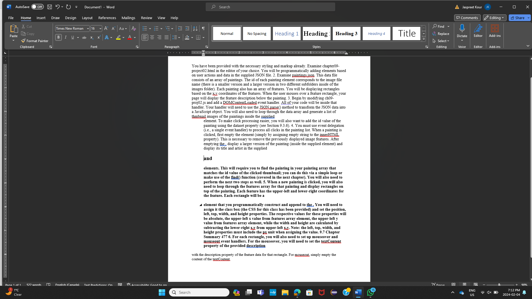The height and width of the screenshot is (299, 532).
Task: Turn on AutoSave
Action: [37, 7]
